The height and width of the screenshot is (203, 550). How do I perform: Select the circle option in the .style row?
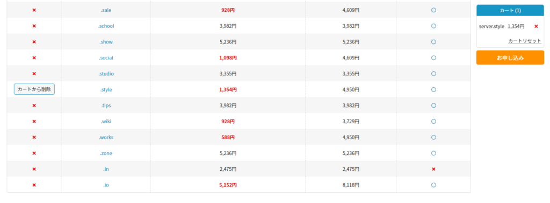click(433, 89)
